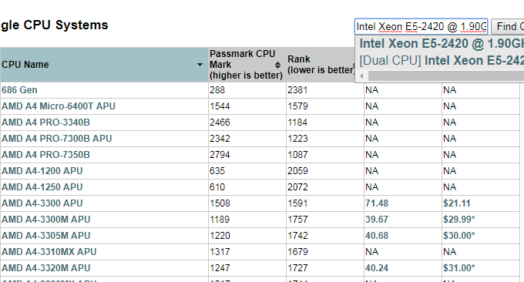Click the CPU search input field
524x282 pixels.
pyautogui.click(x=421, y=26)
